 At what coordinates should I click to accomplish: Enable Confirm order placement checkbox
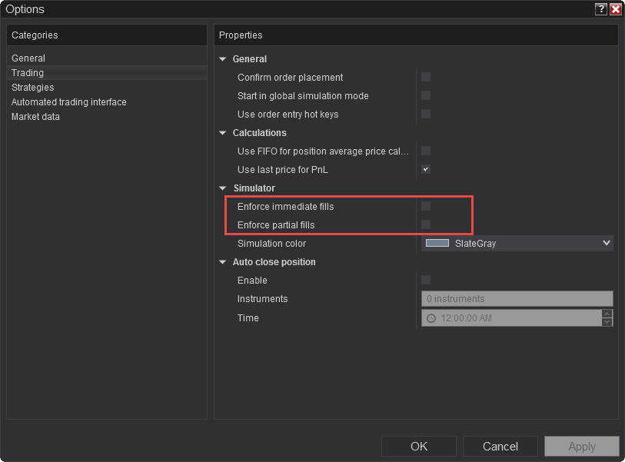click(426, 77)
